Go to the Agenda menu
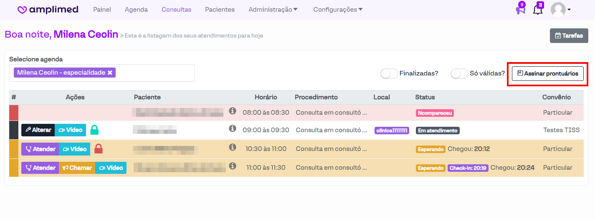Screen dimensions: 595x221 click(x=136, y=10)
